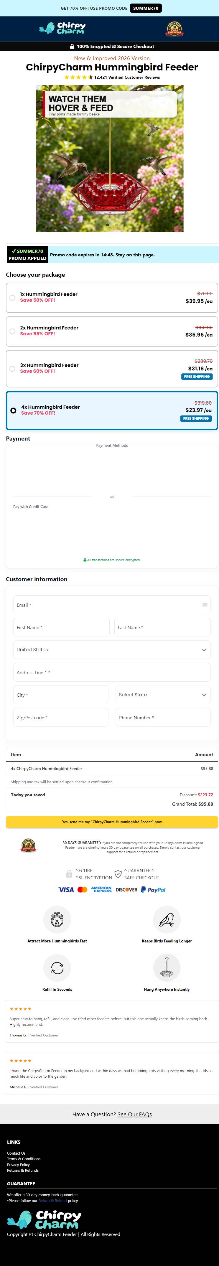Click the Email input field
This screenshot has width=219, height=1266.
pyautogui.click(x=111, y=604)
